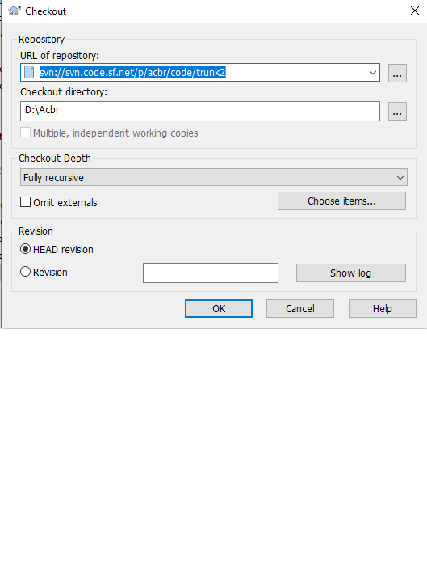Click the TortoiseSVN turtle icon in title bar
The image size is (427, 588).
15,11
